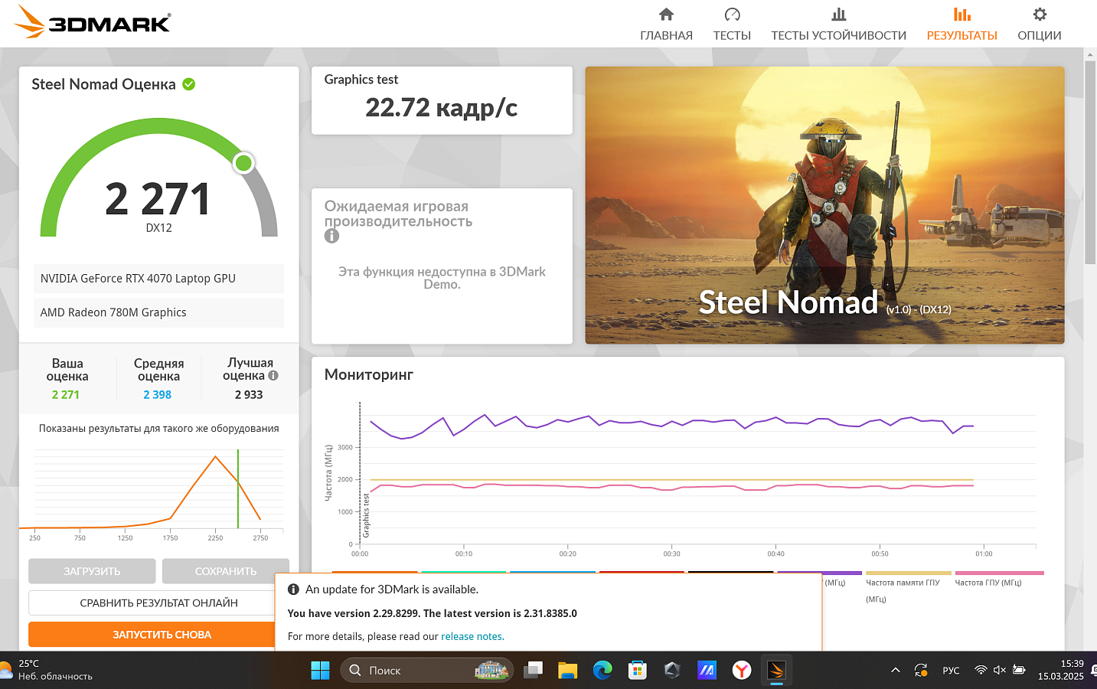This screenshot has width=1097, height=689.
Task: Show hidden system tray icons
Action: pyautogui.click(x=895, y=671)
